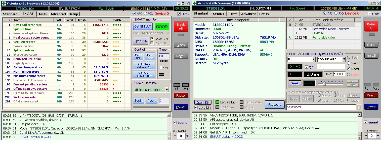
Task: Toggle Save BIN checkbox in SMART monitor
Action: [x=152, y=39]
